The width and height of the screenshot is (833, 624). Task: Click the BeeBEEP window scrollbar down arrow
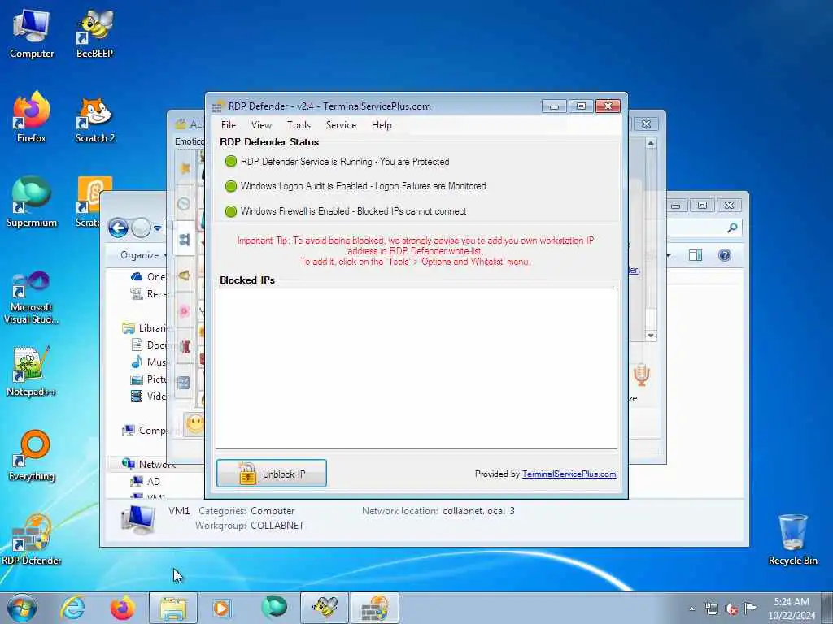[651, 336]
